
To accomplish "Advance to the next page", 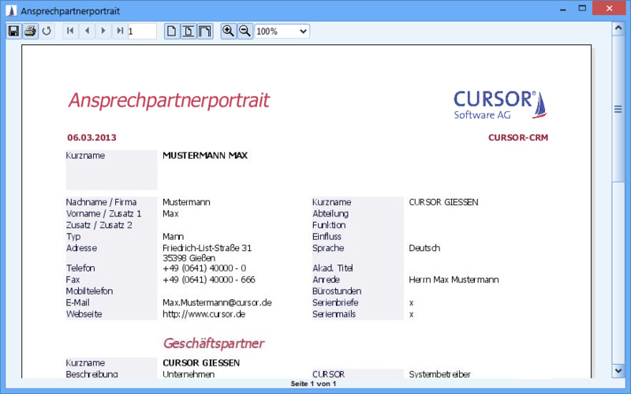I will click(103, 32).
